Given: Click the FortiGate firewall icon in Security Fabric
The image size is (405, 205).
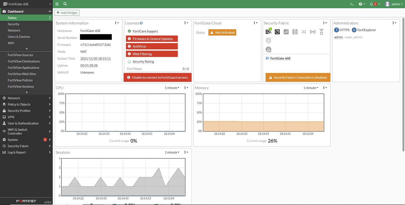Looking at the screenshot, I should pos(268,32).
